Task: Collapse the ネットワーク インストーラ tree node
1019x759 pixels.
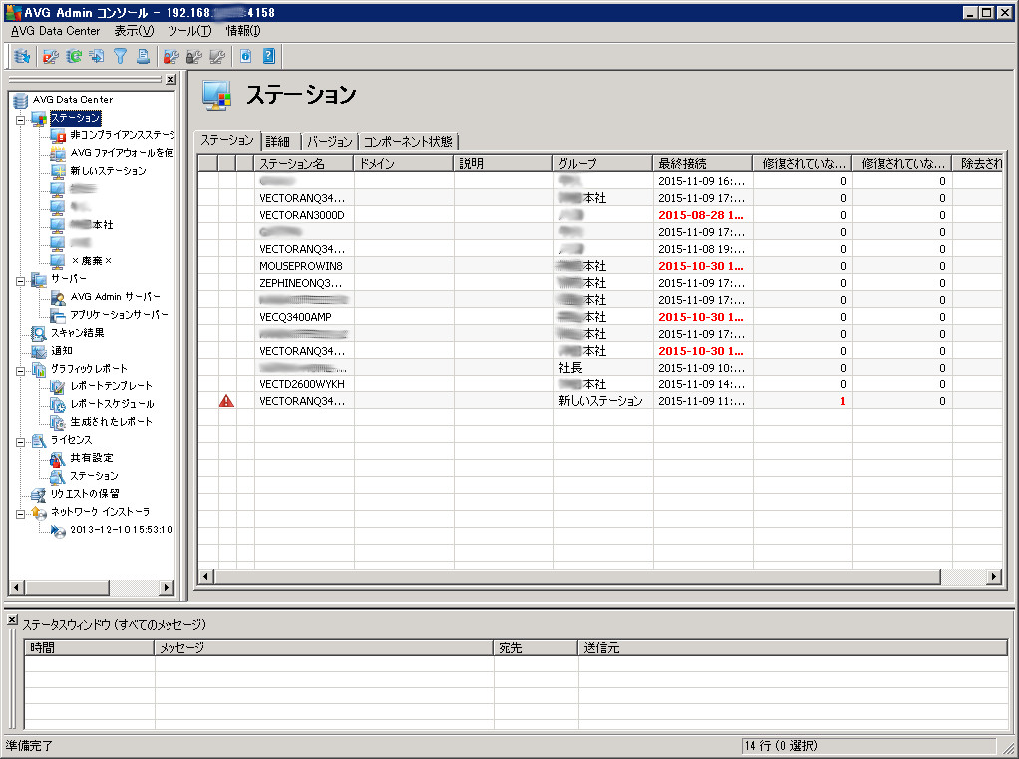Action: click(21, 514)
